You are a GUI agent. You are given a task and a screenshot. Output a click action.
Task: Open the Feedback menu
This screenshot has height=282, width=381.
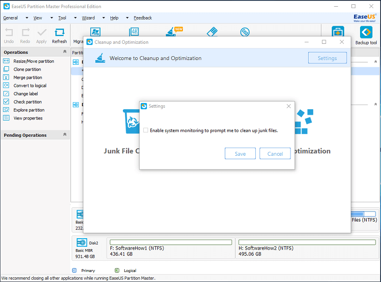pos(142,18)
